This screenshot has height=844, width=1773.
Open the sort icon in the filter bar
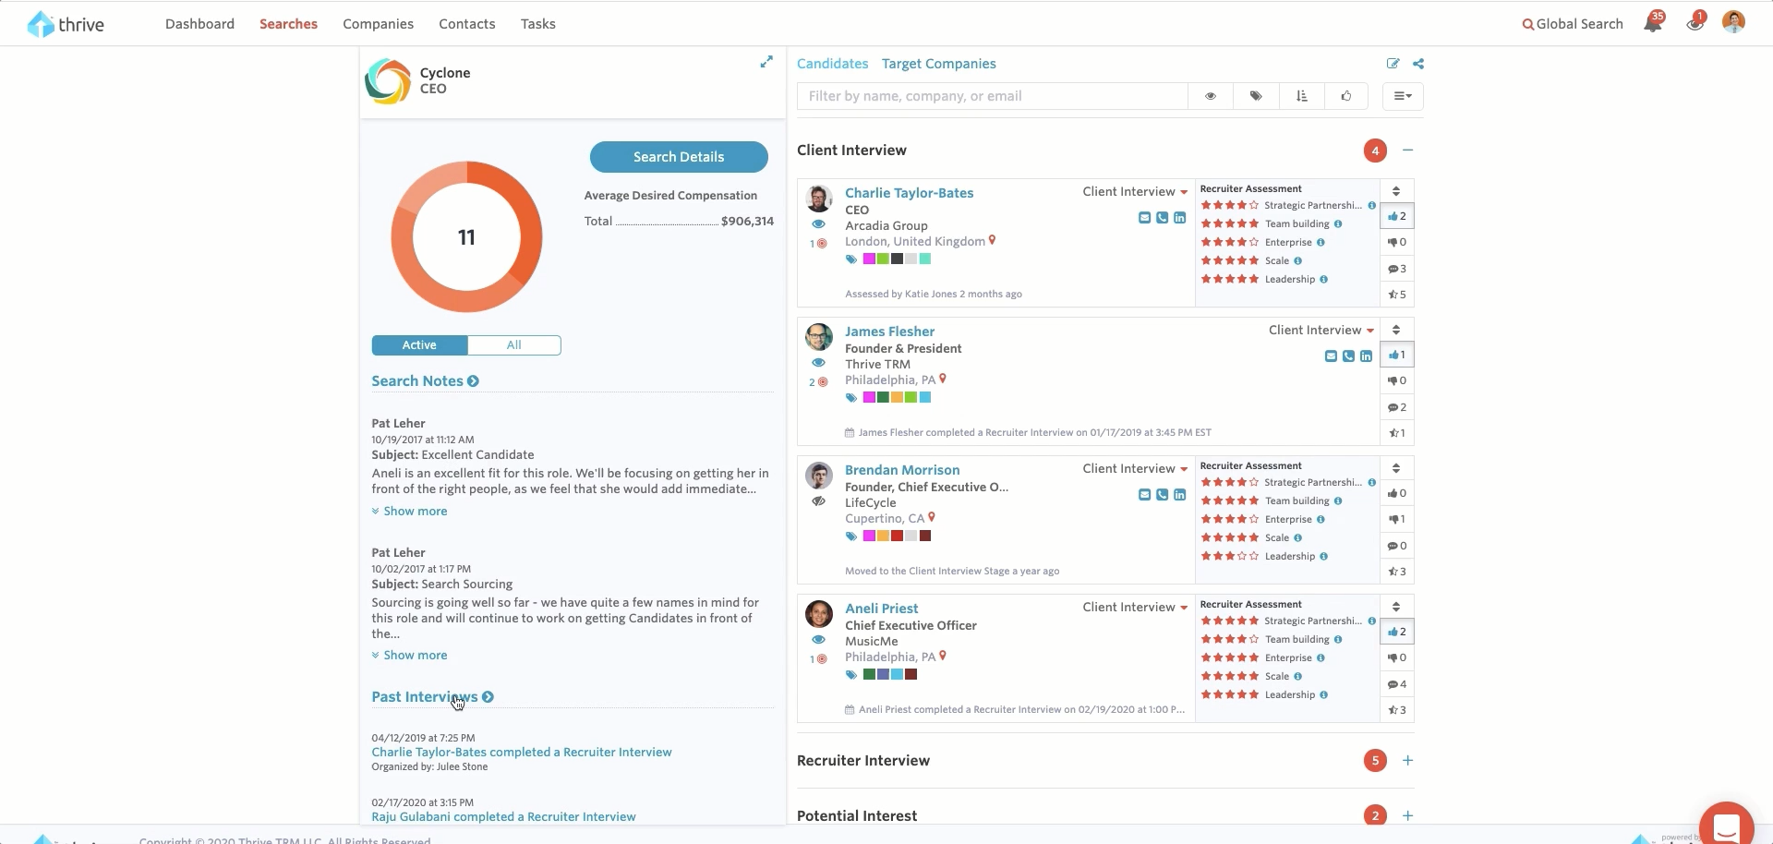point(1302,96)
